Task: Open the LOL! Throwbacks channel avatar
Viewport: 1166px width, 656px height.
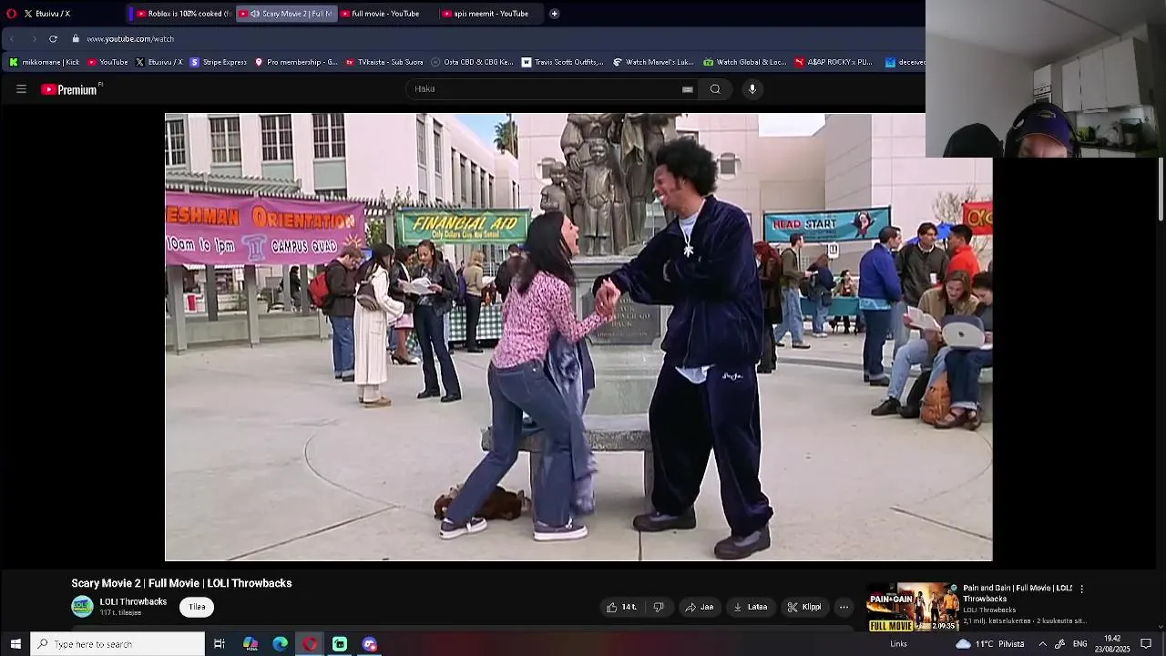Action: tap(82, 607)
